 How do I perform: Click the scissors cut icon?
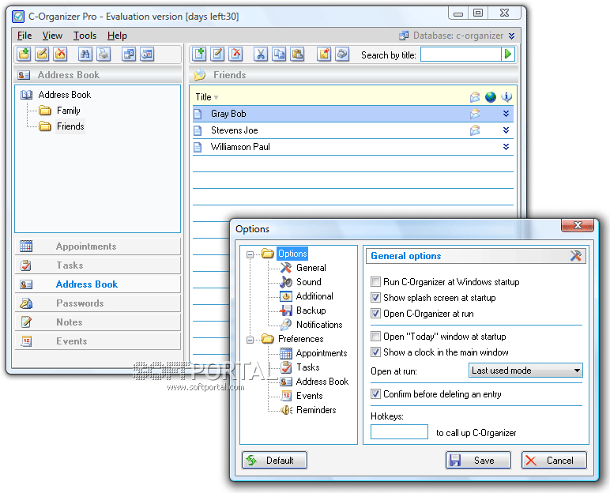click(261, 54)
